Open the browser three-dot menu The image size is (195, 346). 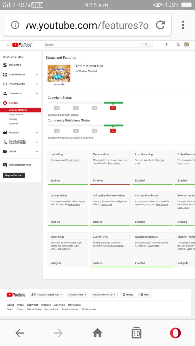coord(183,25)
